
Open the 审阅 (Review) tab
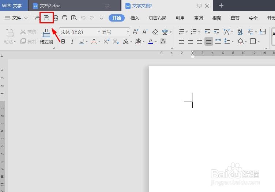[198, 18]
